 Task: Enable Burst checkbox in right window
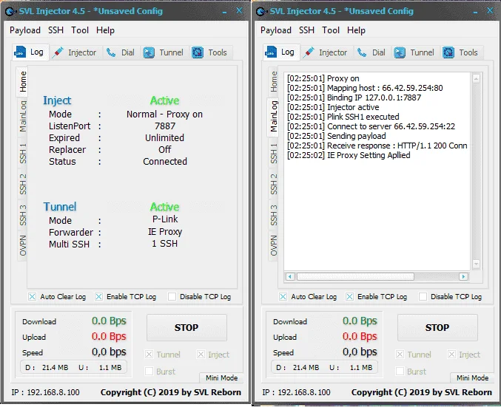pos(400,372)
